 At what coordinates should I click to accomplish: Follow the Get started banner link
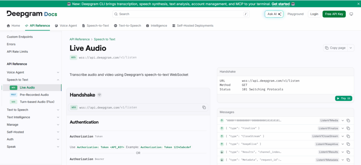[280, 4]
